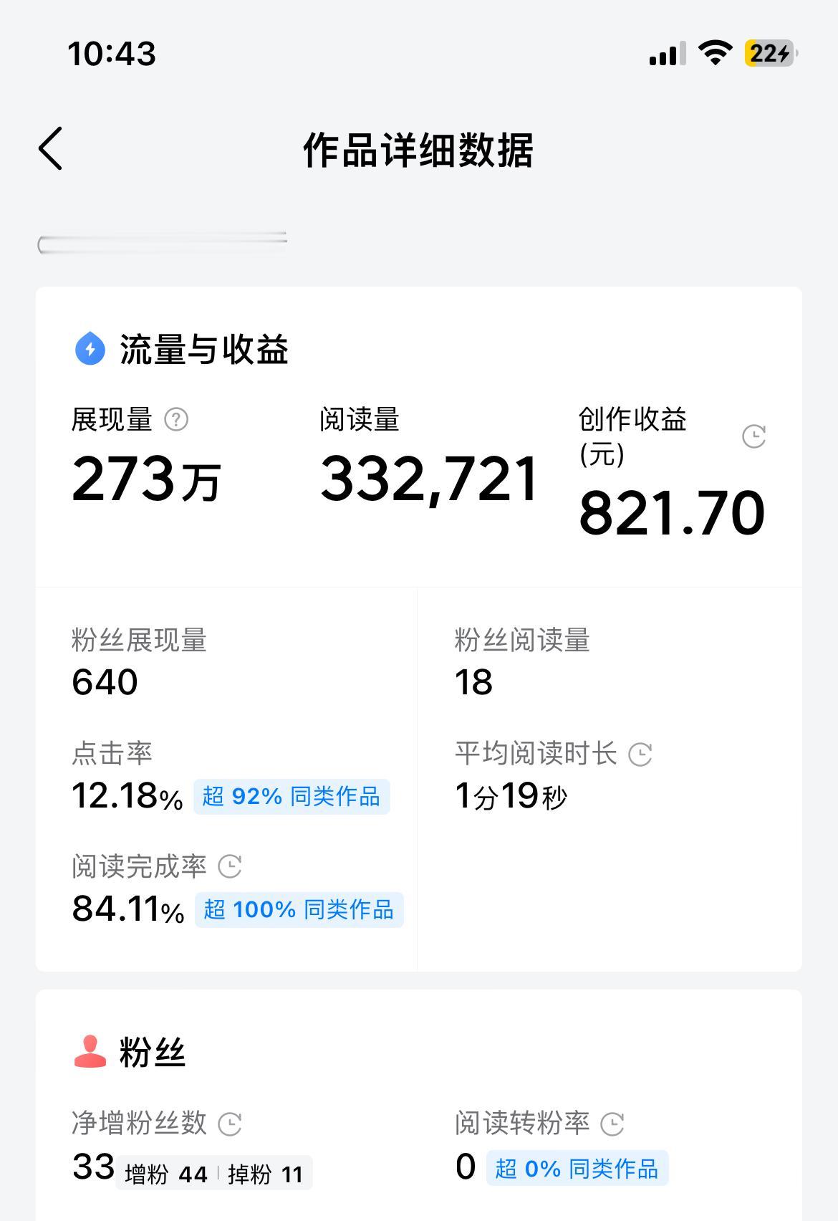Tap the 点击率 label
The height and width of the screenshot is (1221, 838).
pos(112,754)
